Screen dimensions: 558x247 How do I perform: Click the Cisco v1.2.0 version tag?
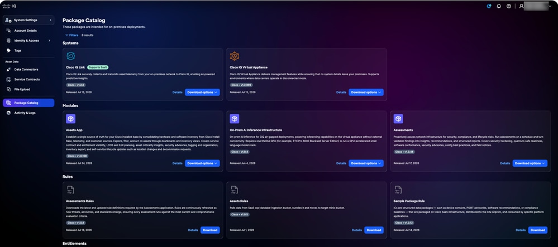[76, 85]
